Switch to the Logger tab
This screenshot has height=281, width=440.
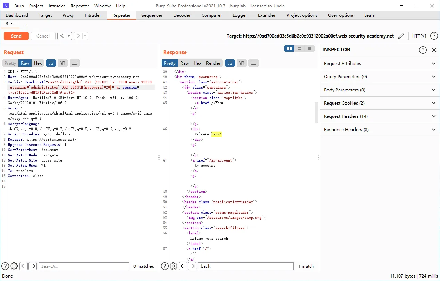tap(240, 15)
